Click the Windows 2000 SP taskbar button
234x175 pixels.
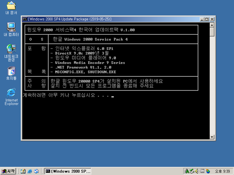[x=68, y=171]
